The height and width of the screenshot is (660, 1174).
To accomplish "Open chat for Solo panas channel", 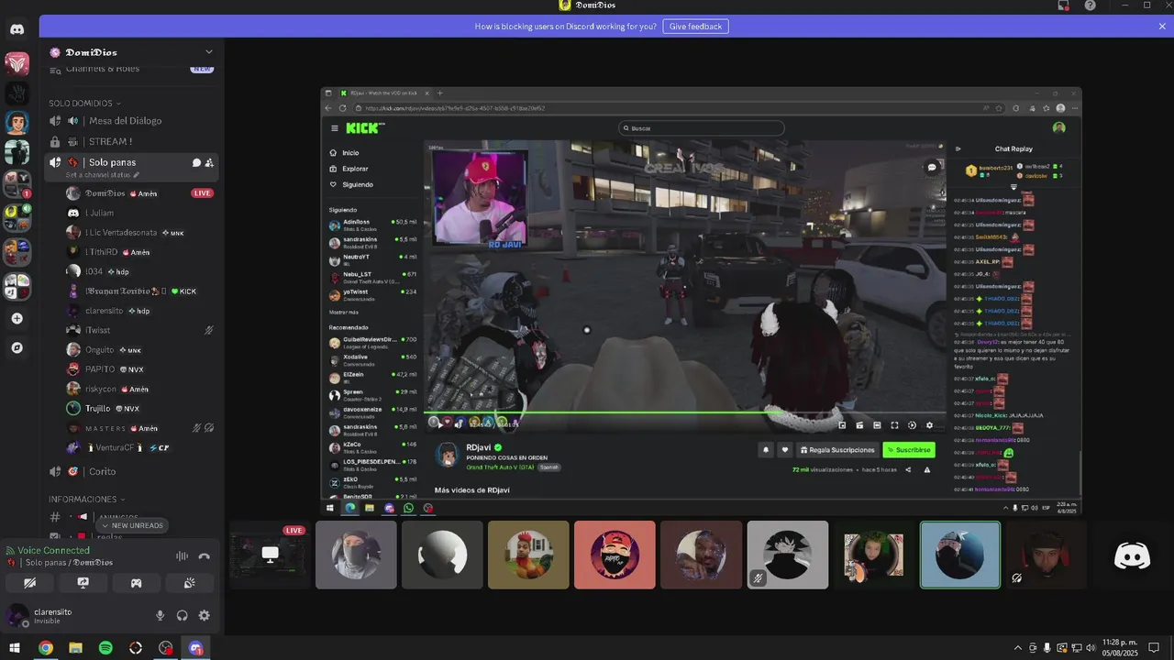I will tap(196, 162).
